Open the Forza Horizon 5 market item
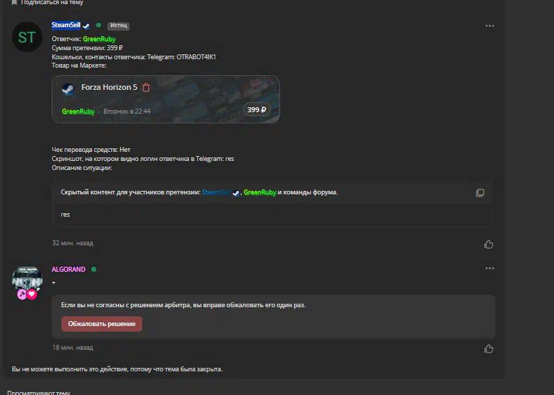554x395 pixels. click(109, 87)
